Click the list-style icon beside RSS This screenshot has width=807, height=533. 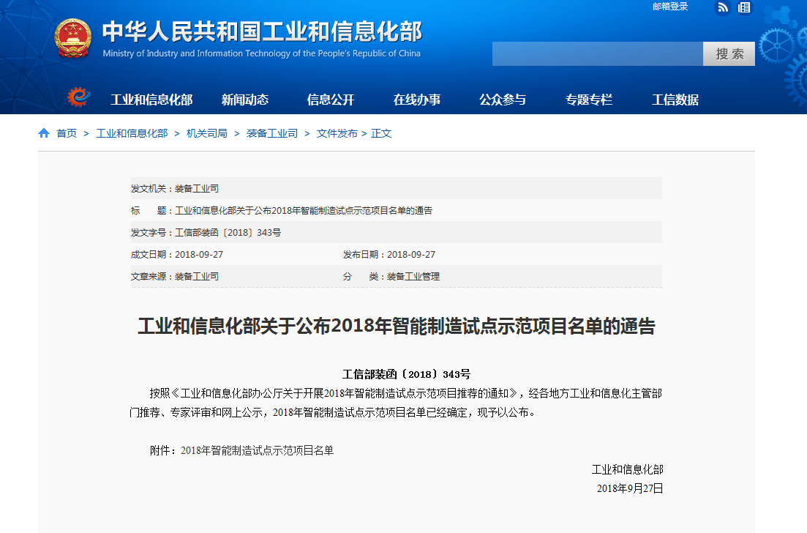[744, 7]
